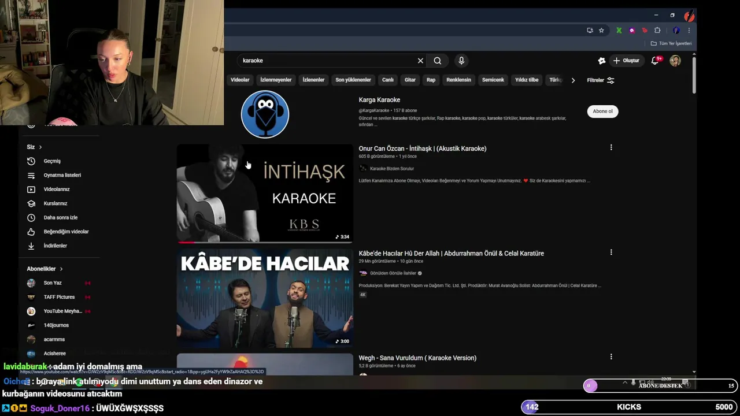Show more filter chips with right arrow
Image resolution: width=740 pixels, height=416 pixels.
click(573, 80)
